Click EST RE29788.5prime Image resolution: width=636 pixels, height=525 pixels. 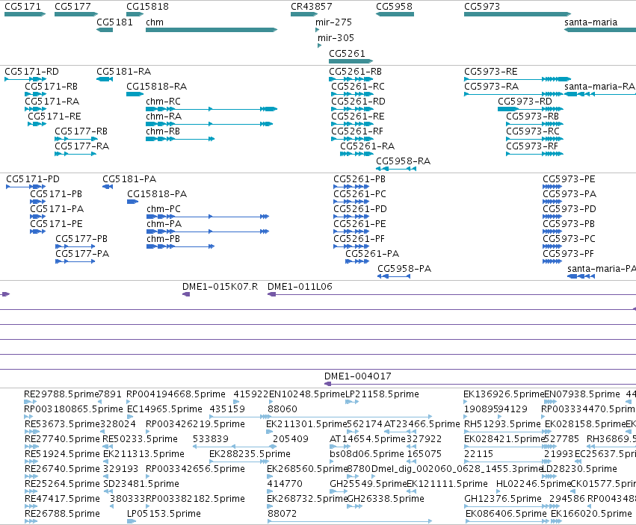(29, 402)
